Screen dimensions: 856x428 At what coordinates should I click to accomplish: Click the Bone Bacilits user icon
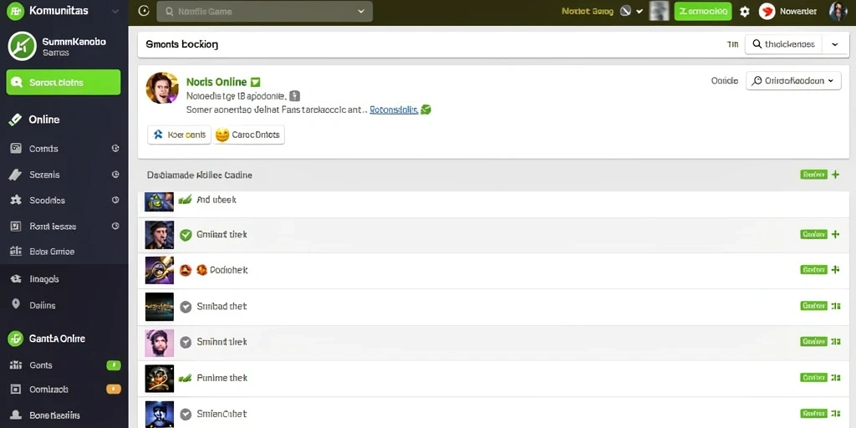(x=16, y=415)
